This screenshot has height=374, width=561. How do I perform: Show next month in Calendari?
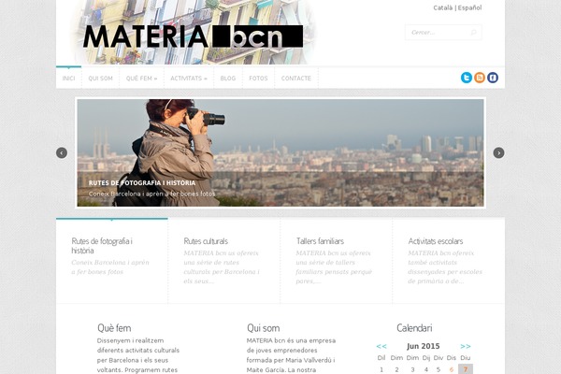466,346
